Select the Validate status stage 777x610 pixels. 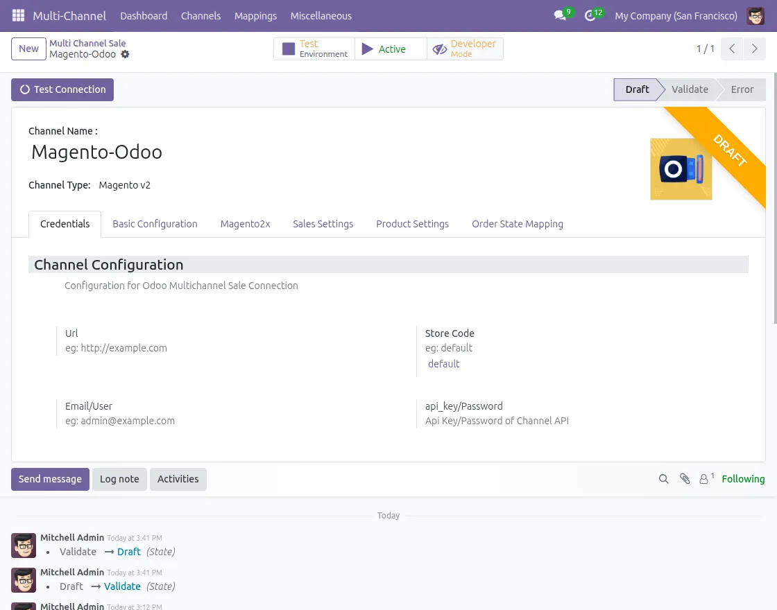pyautogui.click(x=690, y=89)
